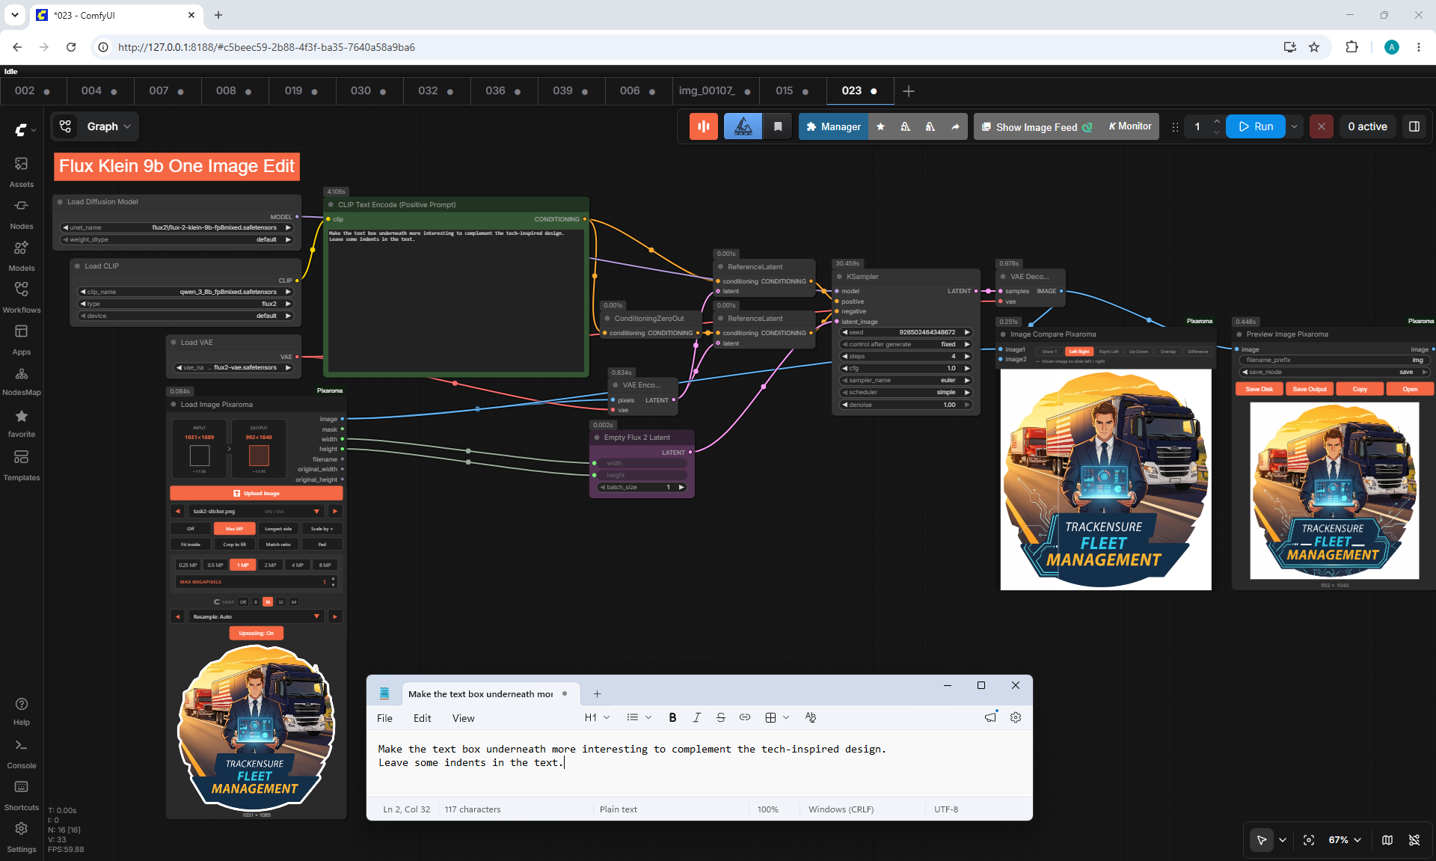Click the Run button
The image size is (1436, 861).
1256,126
